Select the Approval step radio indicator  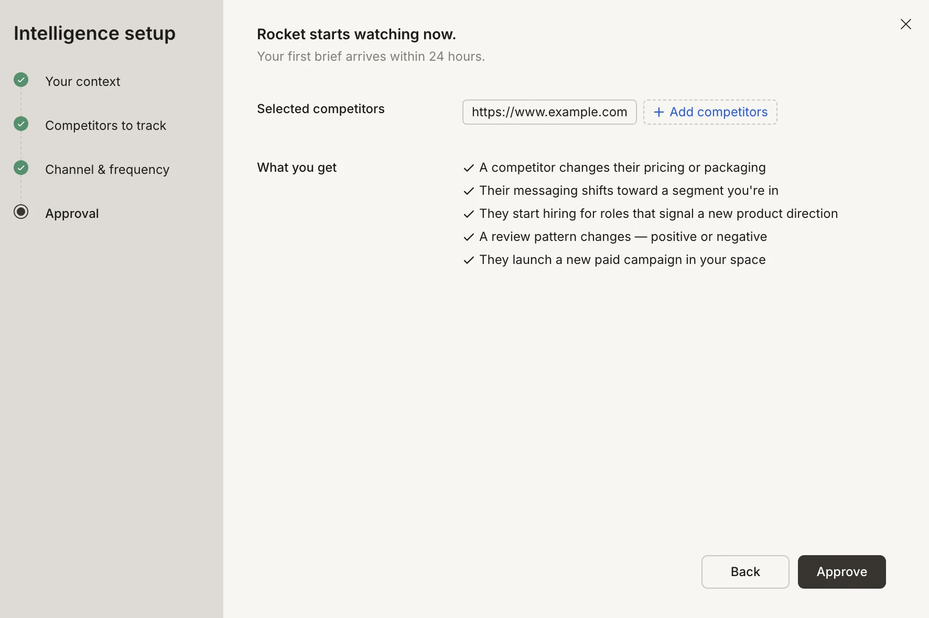[x=21, y=212]
